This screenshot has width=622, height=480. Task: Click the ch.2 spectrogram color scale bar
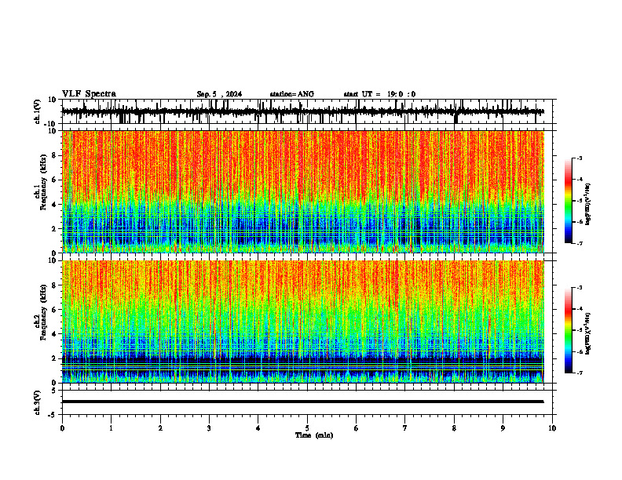click(x=569, y=330)
